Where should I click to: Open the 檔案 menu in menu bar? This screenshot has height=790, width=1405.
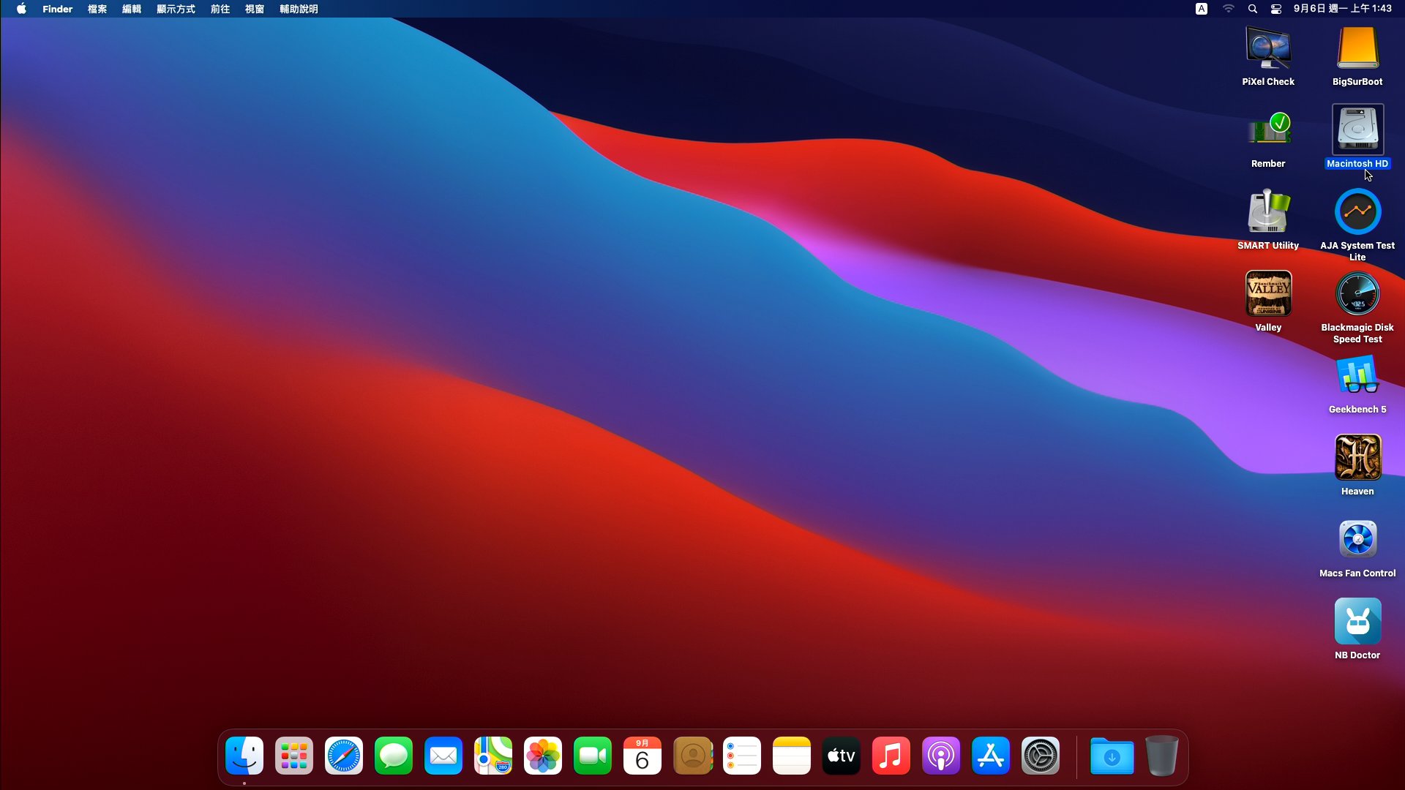click(97, 9)
